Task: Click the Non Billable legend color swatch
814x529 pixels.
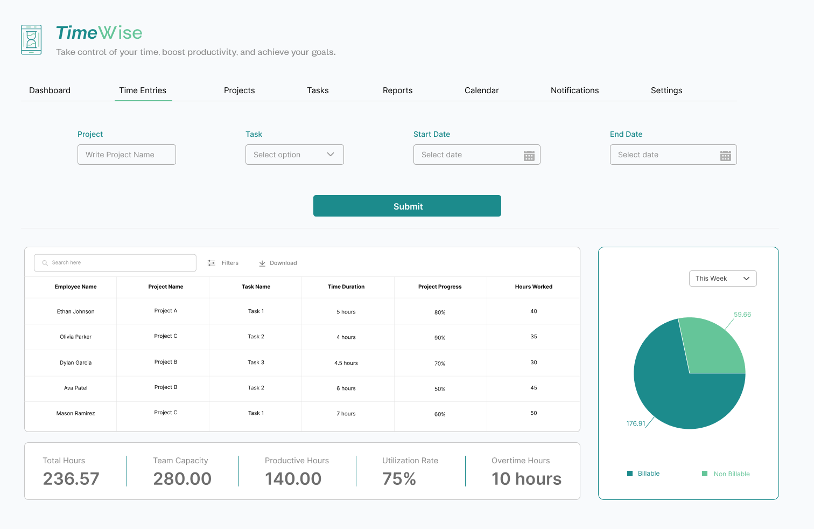Action: (704, 473)
